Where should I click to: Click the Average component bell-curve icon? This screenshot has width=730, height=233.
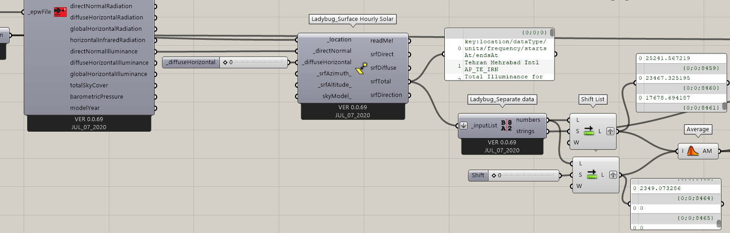pyautogui.click(x=692, y=151)
